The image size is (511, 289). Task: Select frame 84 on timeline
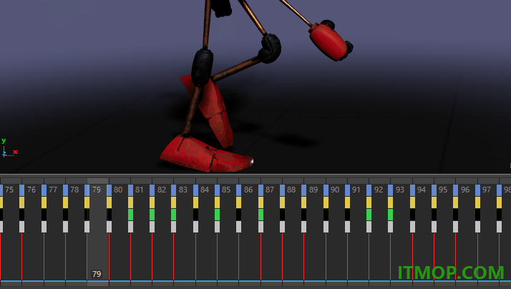coord(205,190)
